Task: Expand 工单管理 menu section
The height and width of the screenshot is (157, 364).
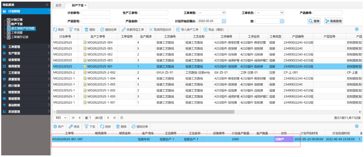Action: [25, 47]
